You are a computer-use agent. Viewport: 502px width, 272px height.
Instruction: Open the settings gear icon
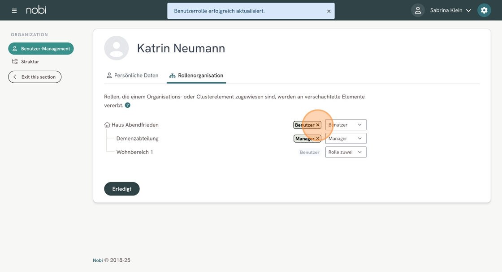click(x=484, y=10)
